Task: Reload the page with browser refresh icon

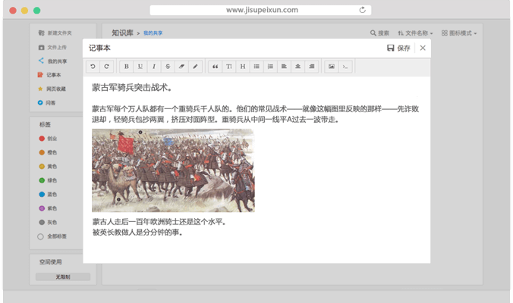Action: 362,10
